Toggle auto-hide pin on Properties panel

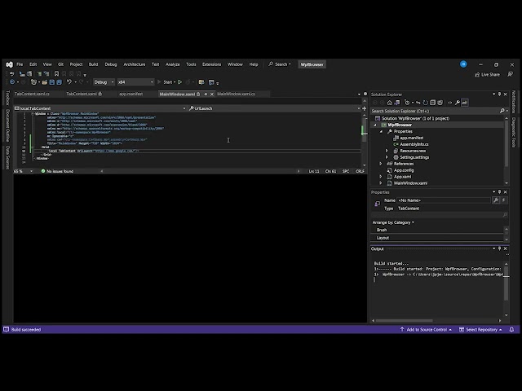499,192
